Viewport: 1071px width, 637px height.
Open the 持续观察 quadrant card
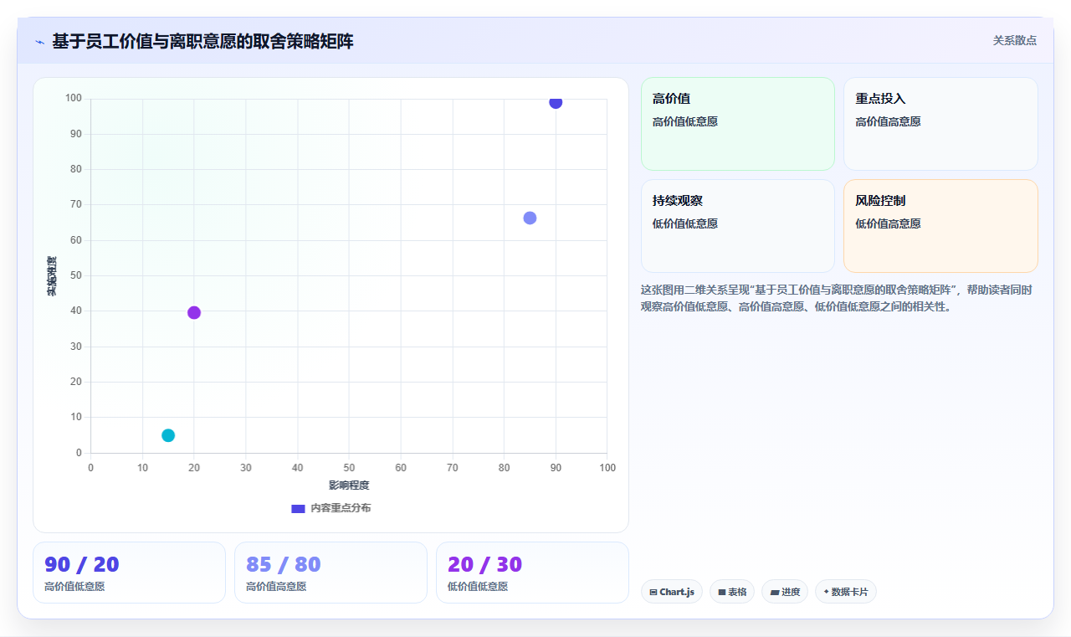[738, 226]
